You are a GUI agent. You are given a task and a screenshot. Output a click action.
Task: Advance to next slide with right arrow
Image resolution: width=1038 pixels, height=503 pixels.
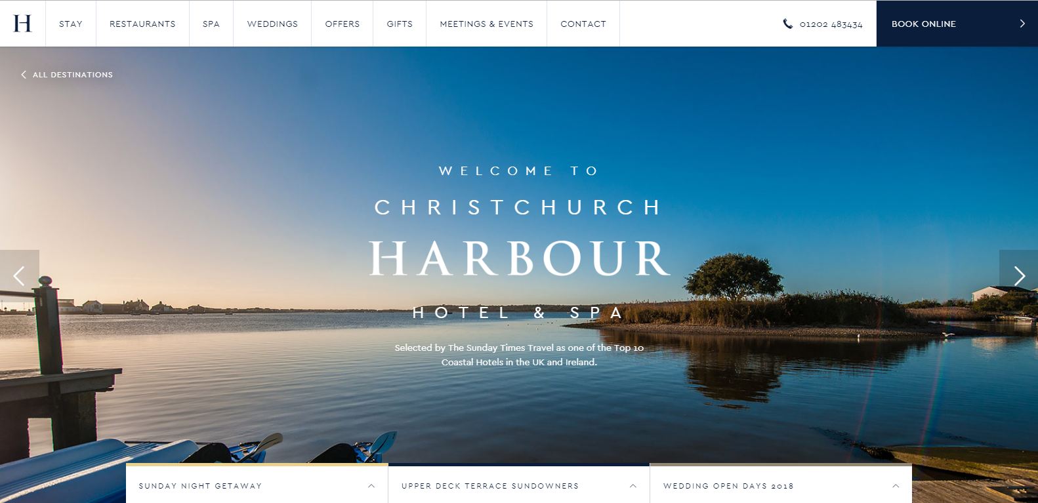(x=1018, y=275)
